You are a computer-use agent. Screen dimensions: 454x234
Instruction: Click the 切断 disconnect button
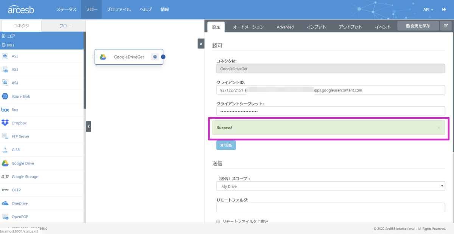point(226,145)
